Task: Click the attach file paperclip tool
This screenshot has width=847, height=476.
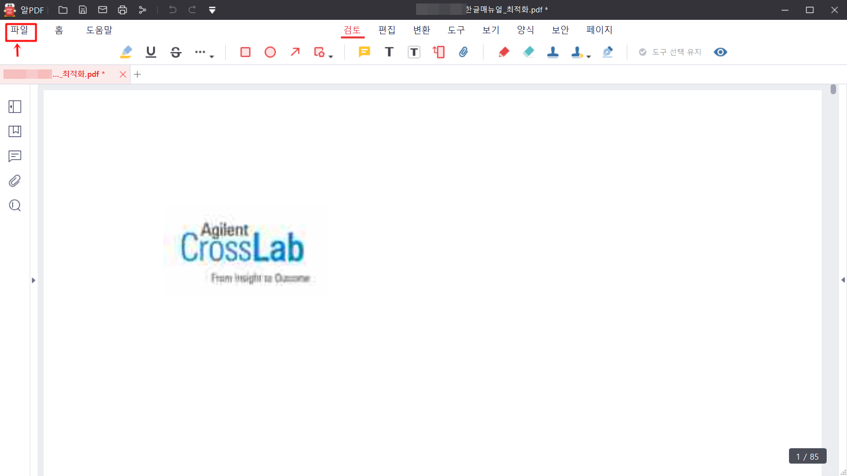Action: [x=464, y=52]
